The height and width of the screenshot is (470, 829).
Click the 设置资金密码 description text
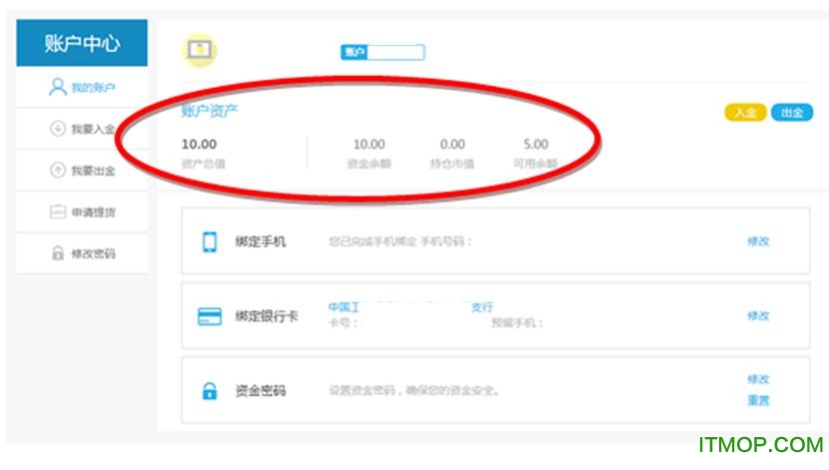coord(414,390)
